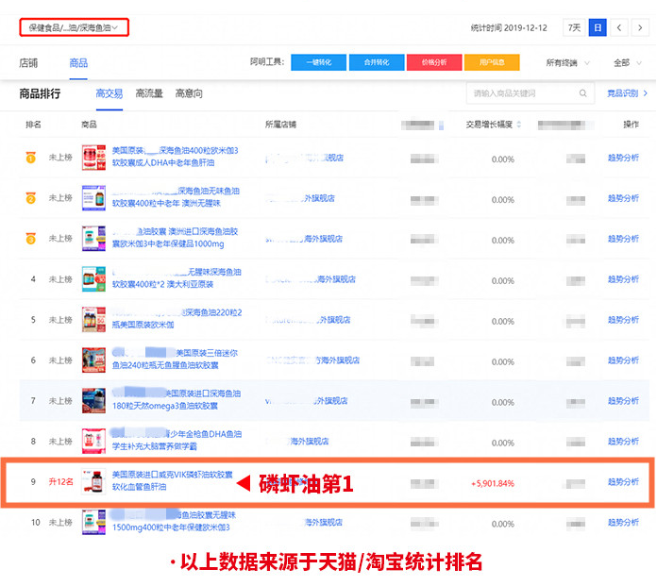Switch to the 高流量 ranking tab
The width and height of the screenshot is (657, 586).
click(149, 93)
